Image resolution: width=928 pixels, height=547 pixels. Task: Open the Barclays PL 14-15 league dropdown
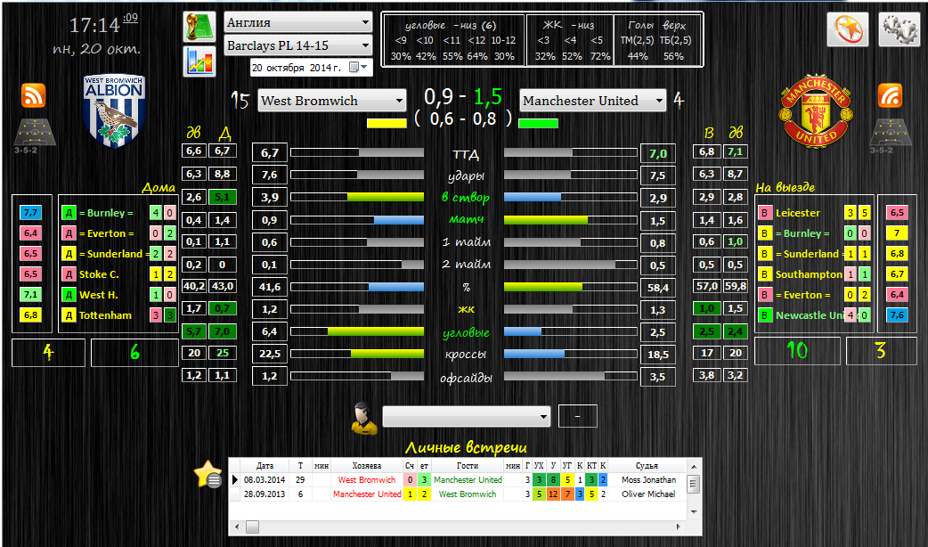pos(298,45)
